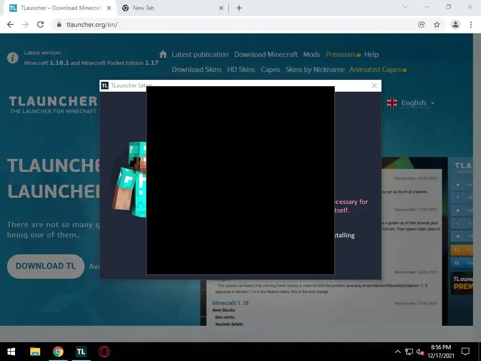Click 'Minecraft 1.18.1' latest version text

tap(47, 63)
